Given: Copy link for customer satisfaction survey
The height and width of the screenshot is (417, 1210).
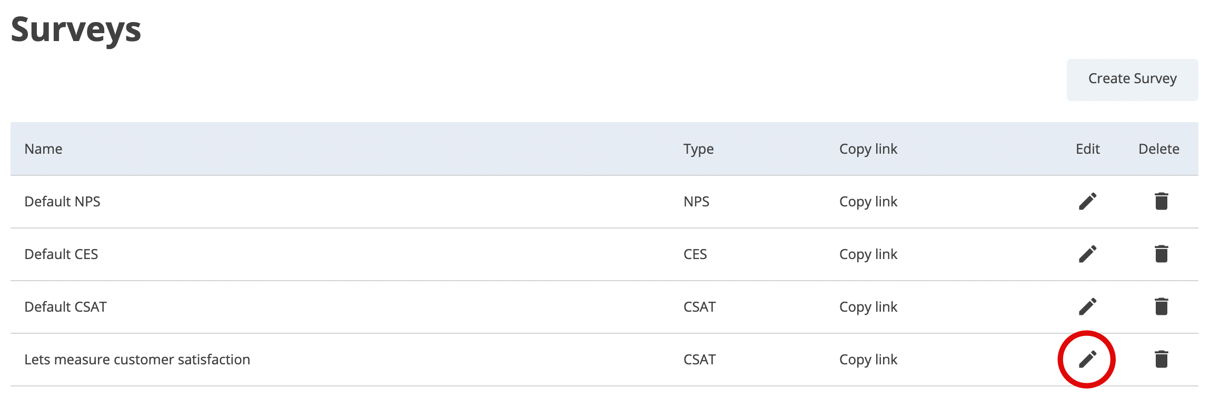Looking at the screenshot, I should pos(868,360).
